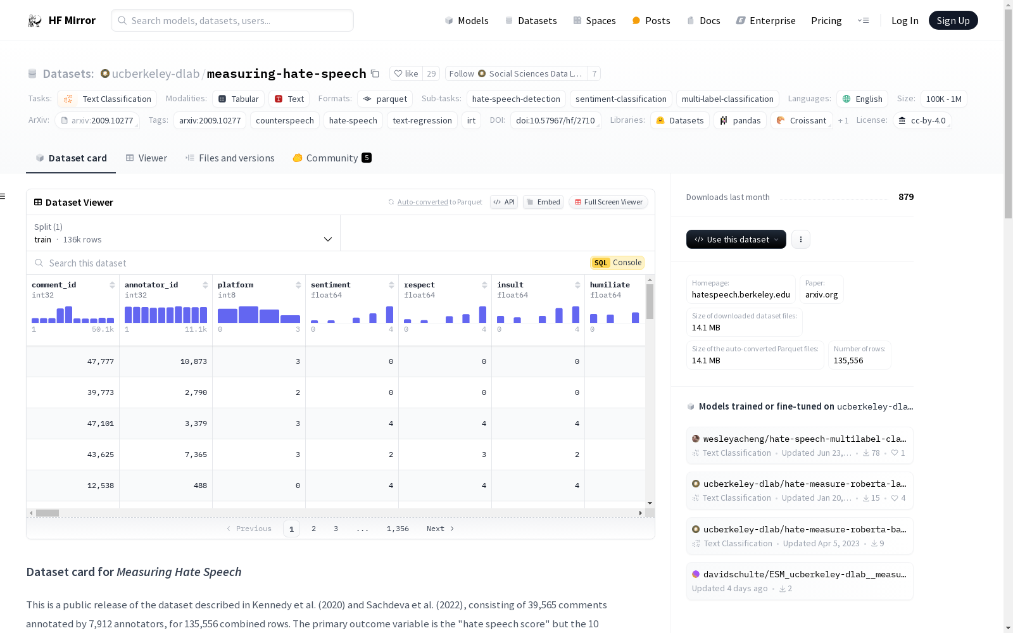The height and width of the screenshot is (633, 1013).
Task: Select the pandas library tag
Action: 740,120
